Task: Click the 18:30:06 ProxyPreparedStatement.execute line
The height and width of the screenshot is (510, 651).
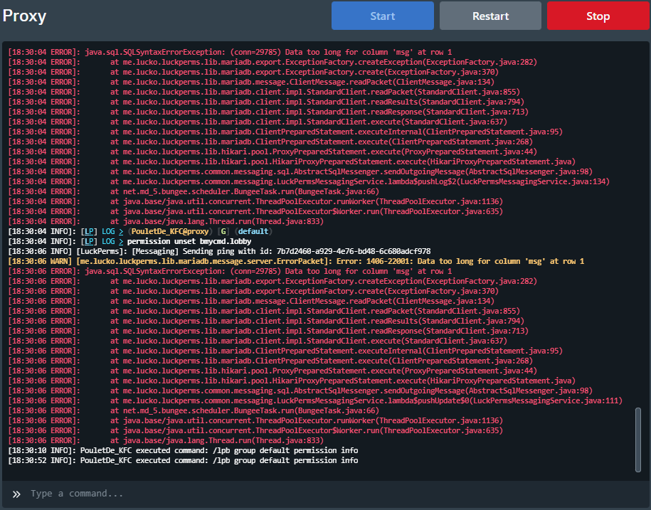Action: tap(272, 371)
